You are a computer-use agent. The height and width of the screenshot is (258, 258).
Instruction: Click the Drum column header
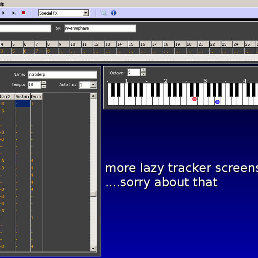(36, 97)
